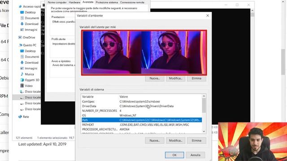Click the Documenti icon under Questo PC
Image resolution: width=287 pixels, height=161 pixels.
(x=22, y=57)
